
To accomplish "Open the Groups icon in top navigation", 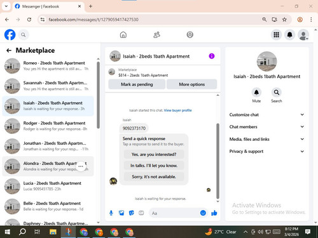I will [190, 35].
